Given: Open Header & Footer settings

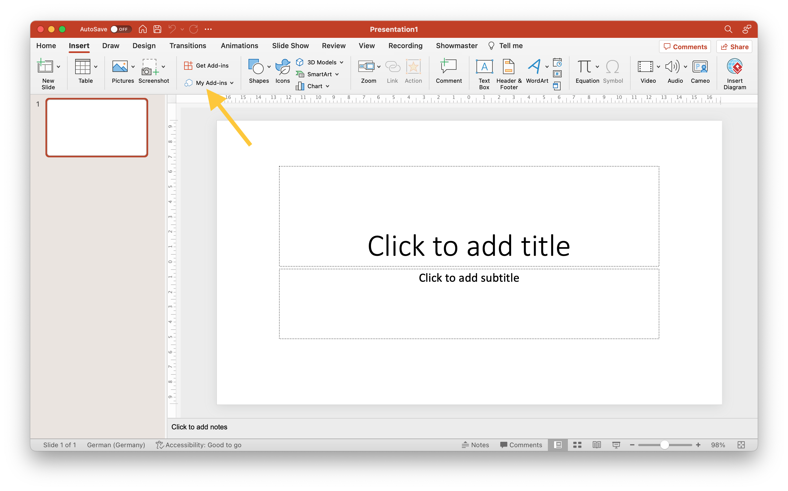Looking at the screenshot, I should pyautogui.click(x=508, y=67).
